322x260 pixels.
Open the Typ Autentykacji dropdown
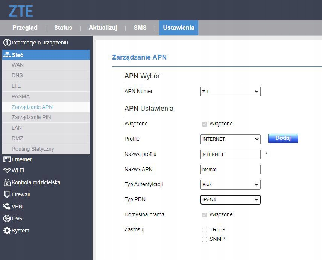pos(230,185)
